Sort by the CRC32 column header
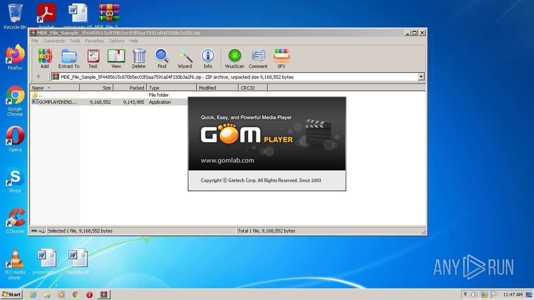Viewport: 534px width, 300px height. pos(253,88)
